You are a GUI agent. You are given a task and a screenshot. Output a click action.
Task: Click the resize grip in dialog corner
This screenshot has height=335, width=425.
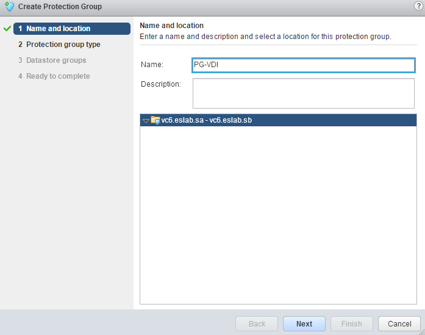click(420, 330)
